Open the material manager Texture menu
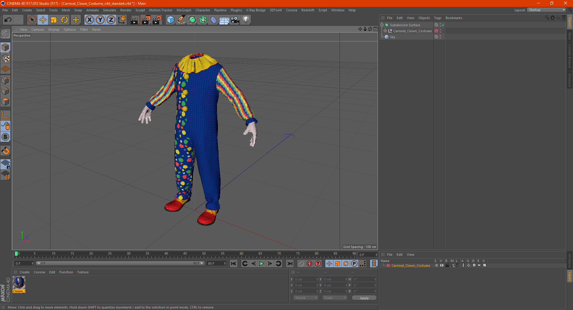The width and height of the screenshot is (573, 310). (x=83, y=272)
